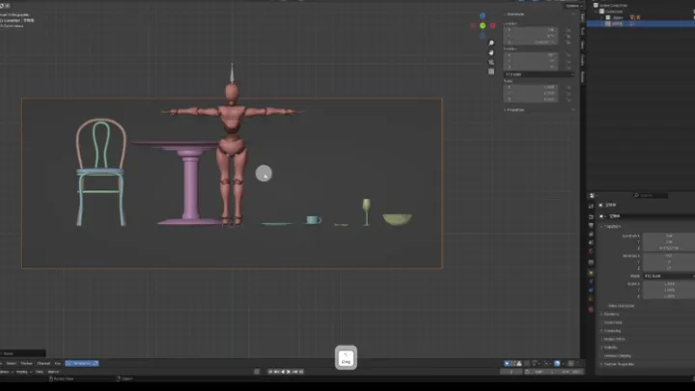
Task: Open the Channel menu in animation editor header
Action: 43,364
